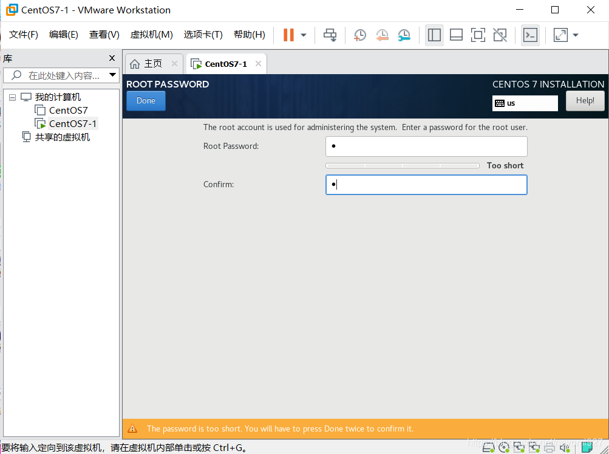Open the 编辑(E) menu

pos(64,35)
